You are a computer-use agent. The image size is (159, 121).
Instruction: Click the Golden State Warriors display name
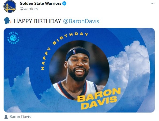(40, 3)
